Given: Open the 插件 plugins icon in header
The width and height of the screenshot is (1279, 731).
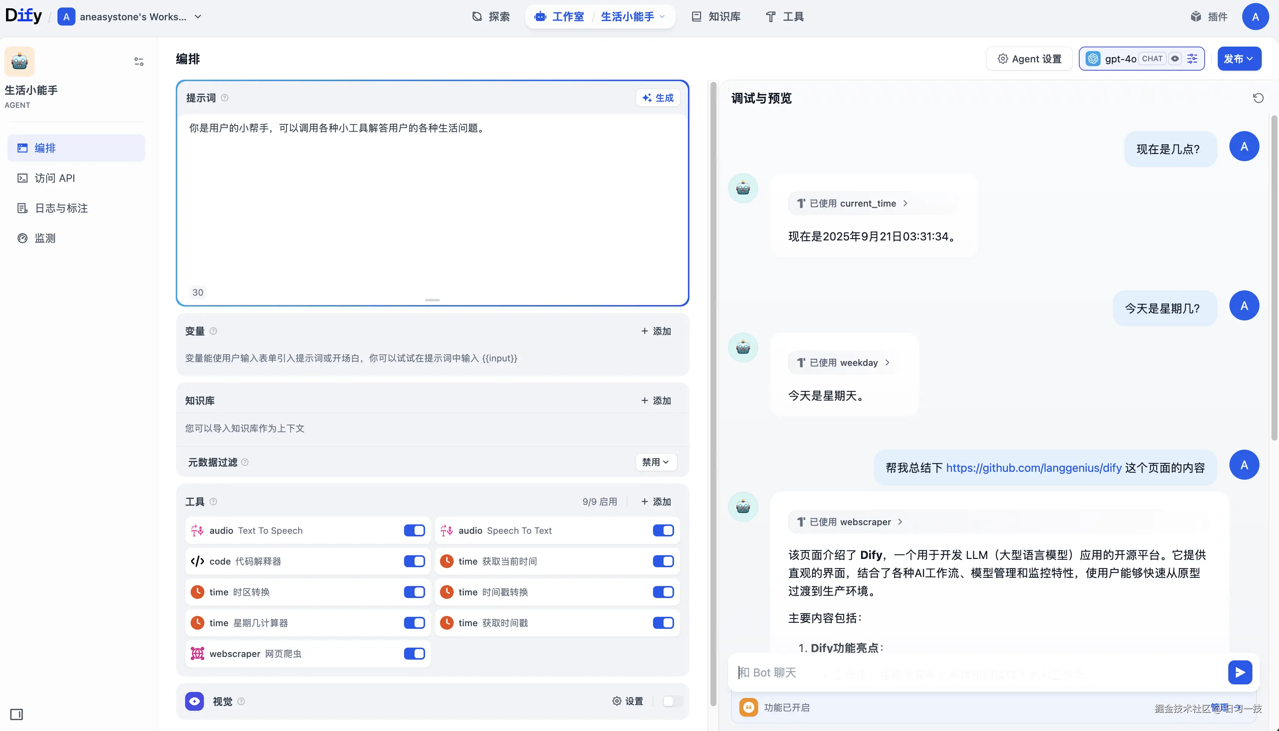Looking at the screenshot, I should click(1196, 17).
